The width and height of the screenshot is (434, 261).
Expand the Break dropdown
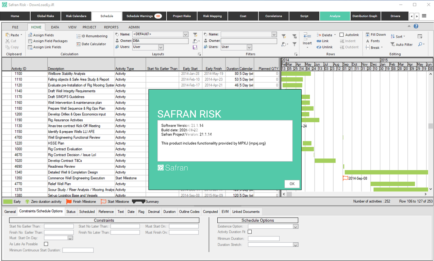coord(382,48)
